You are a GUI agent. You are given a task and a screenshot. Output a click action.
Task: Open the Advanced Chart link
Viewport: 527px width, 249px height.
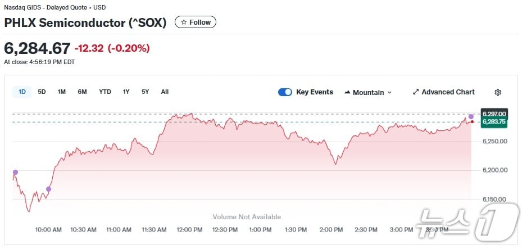[448, 92]
